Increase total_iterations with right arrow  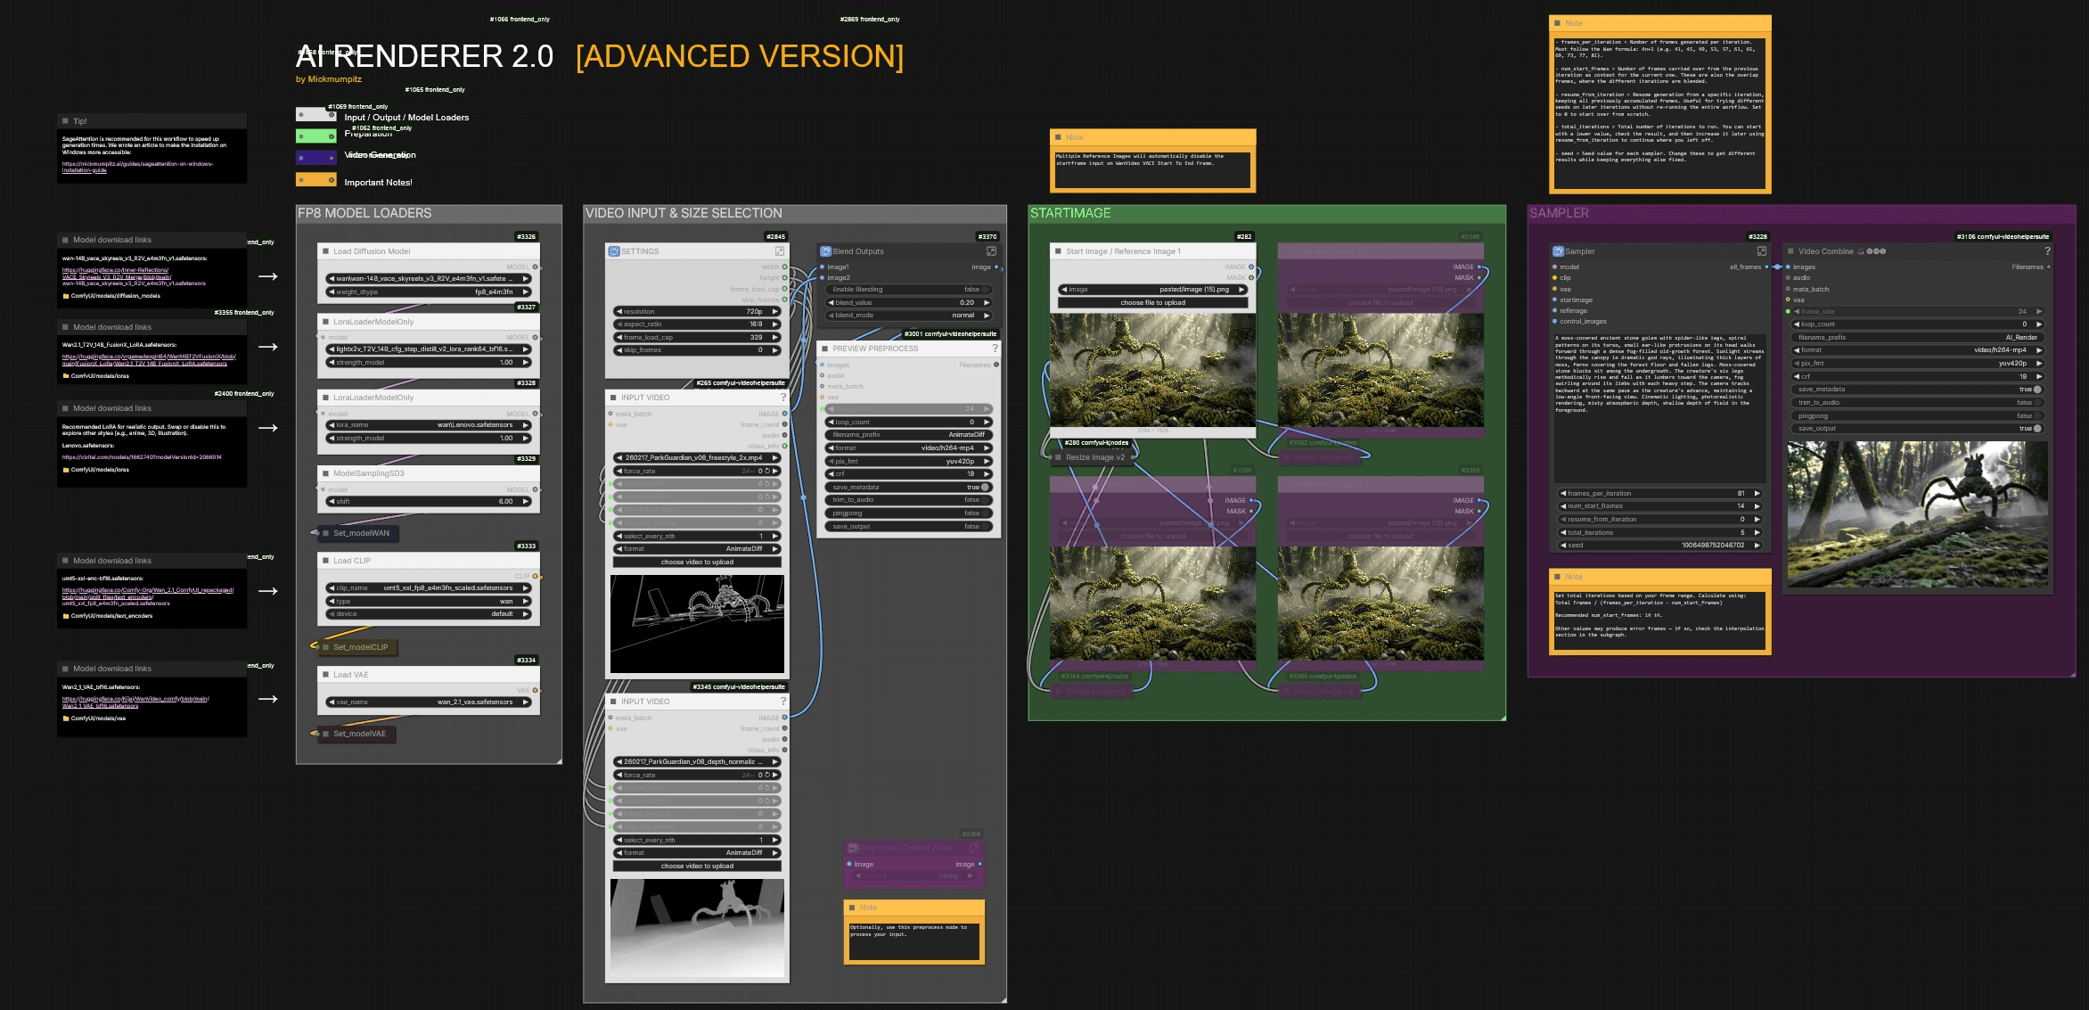tap(1757, 532)
